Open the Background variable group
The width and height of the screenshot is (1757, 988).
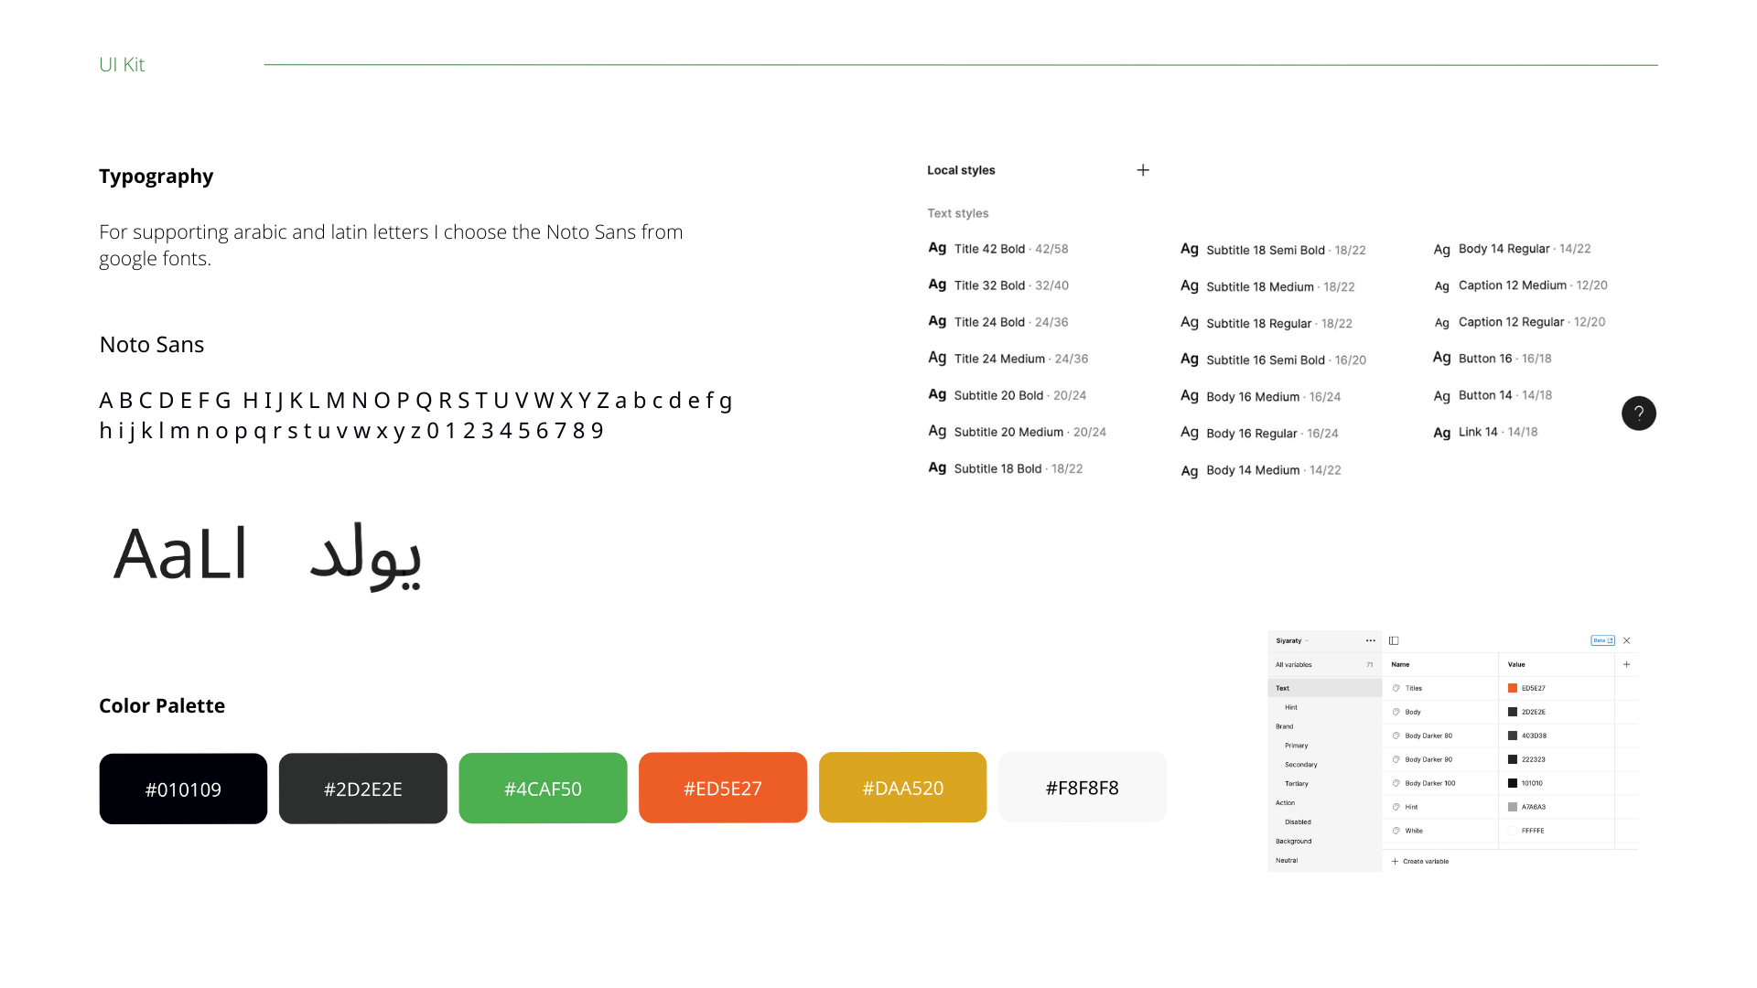tap(1293, 841)
